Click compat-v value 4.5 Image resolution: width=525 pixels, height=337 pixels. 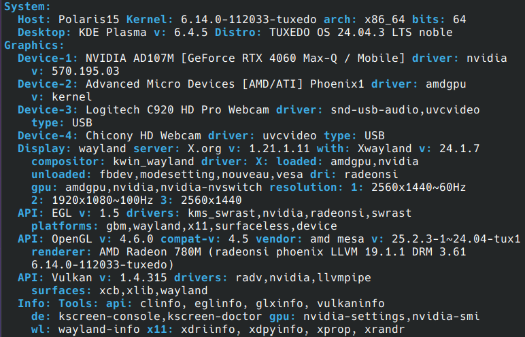[x=239, y=239]
